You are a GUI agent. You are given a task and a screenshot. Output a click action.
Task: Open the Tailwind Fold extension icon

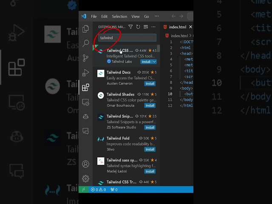click(x=101, y=139)
